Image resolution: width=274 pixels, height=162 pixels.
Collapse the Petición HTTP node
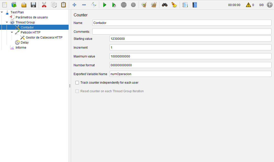pos(12,33)
